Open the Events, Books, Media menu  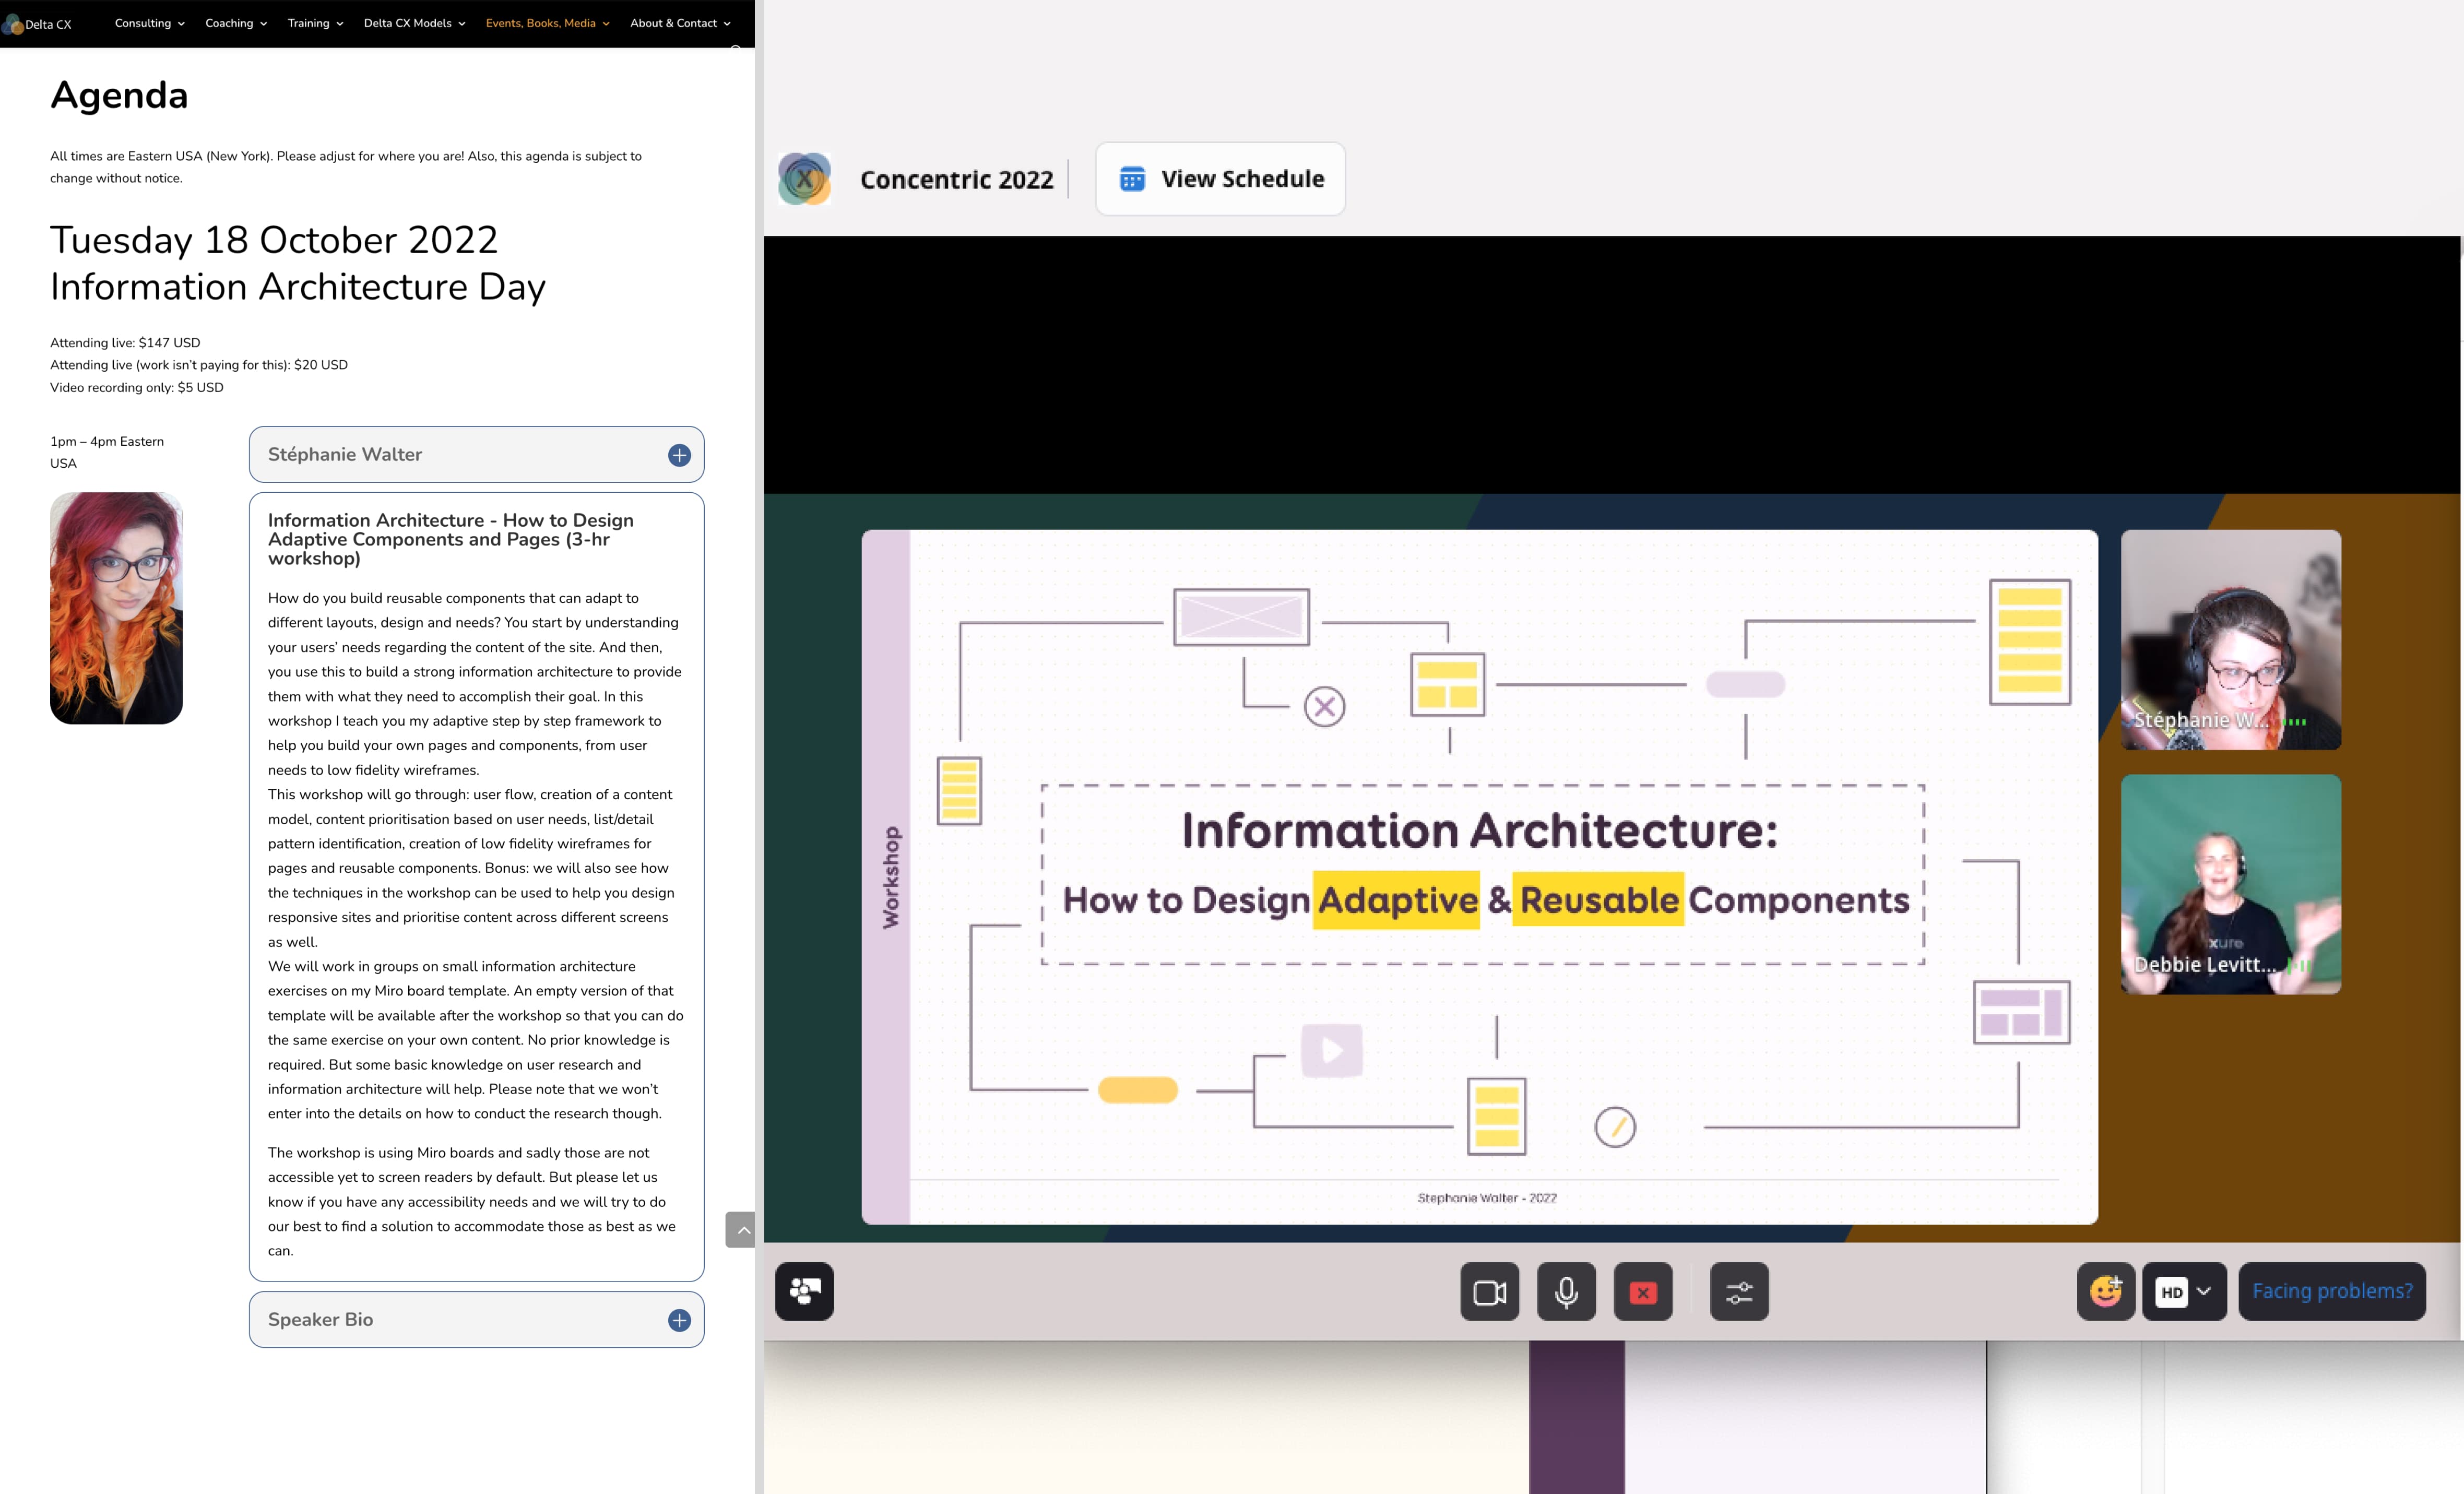(547, 23)
